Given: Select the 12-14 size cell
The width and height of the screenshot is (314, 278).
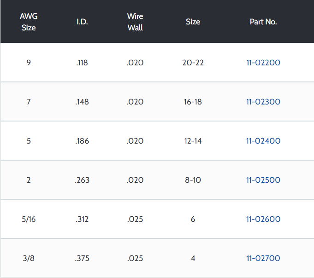Looking at the screenshot, I should [x=193, y=141].
